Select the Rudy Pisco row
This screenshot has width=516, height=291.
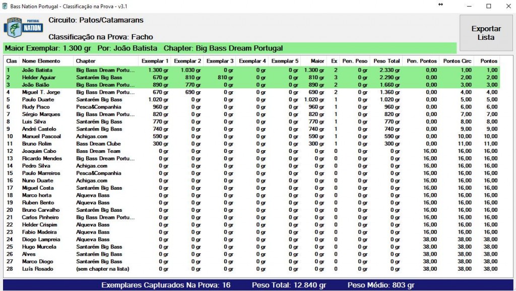pyautogui.click(x=252, y=106)
